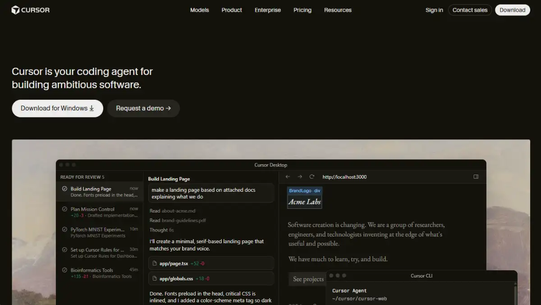The image size is (541, 305).
Task: Click the check icon beside Bioinformatics Tools
Action: coord(64,270)
